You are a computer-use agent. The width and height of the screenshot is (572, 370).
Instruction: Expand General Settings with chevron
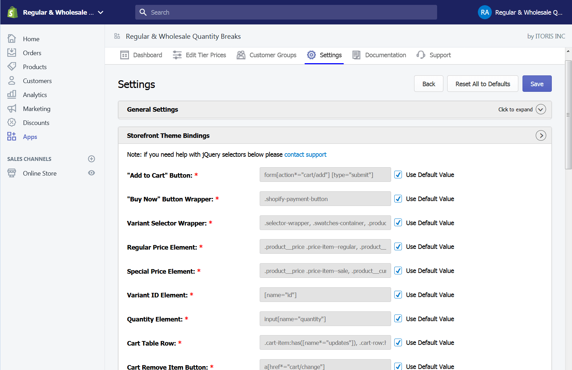pyautogui.click(x=541, y=109)
